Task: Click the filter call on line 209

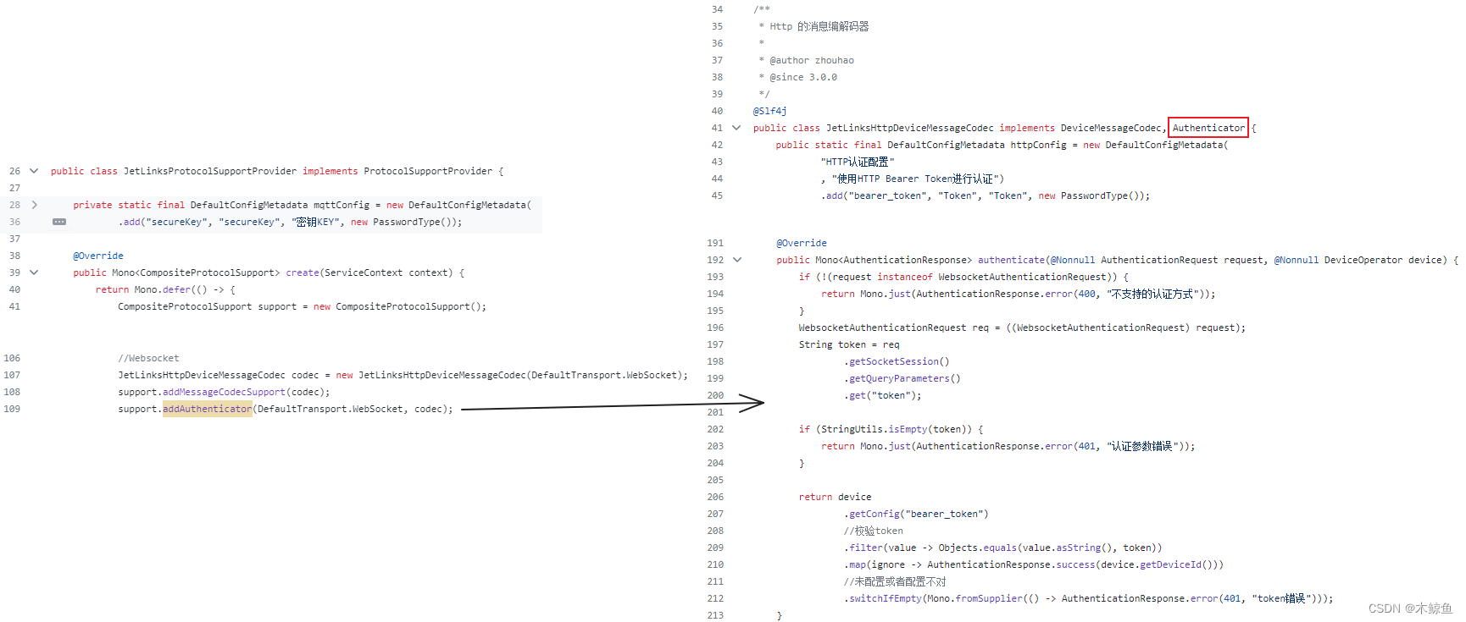Action: tap(866, 548)
